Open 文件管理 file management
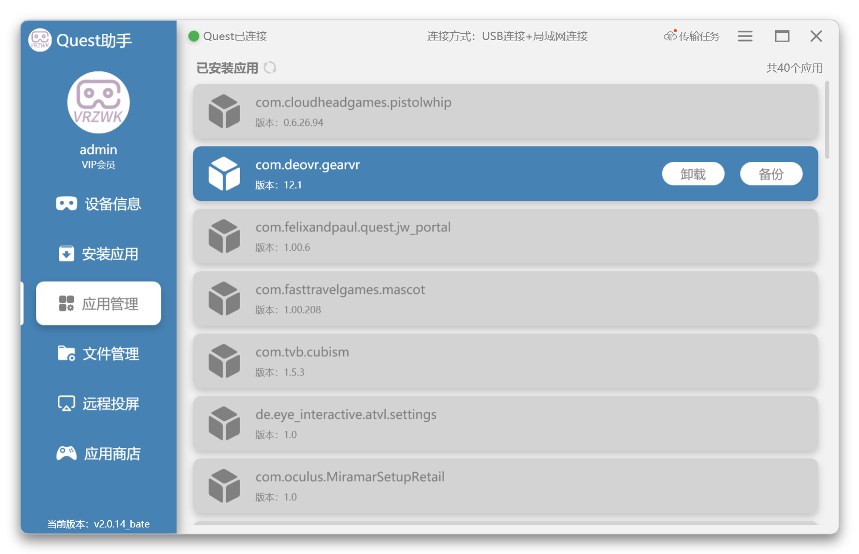The width and height of the screenshot is (859, 554). [x=98, y=354]
